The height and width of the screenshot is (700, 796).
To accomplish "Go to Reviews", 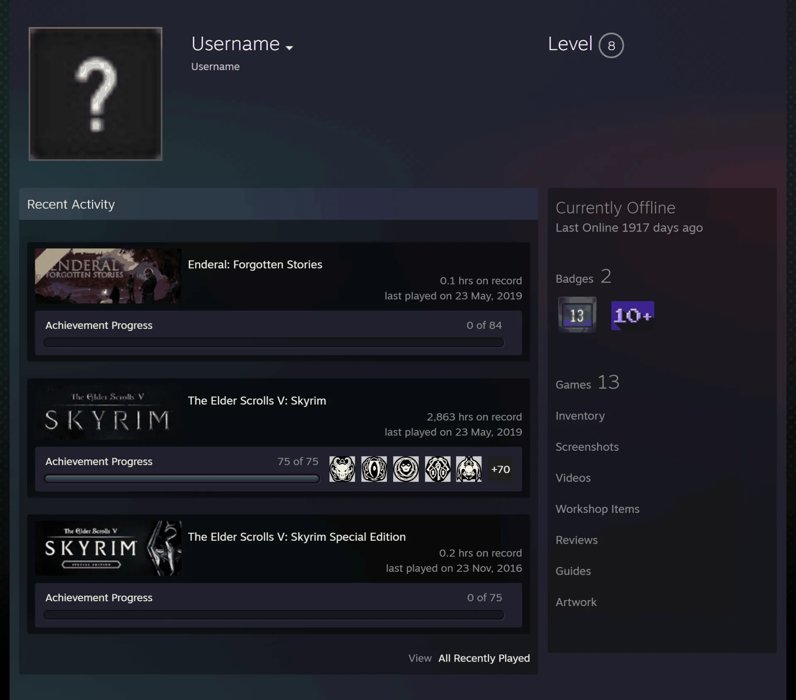I will coord(577,540).
